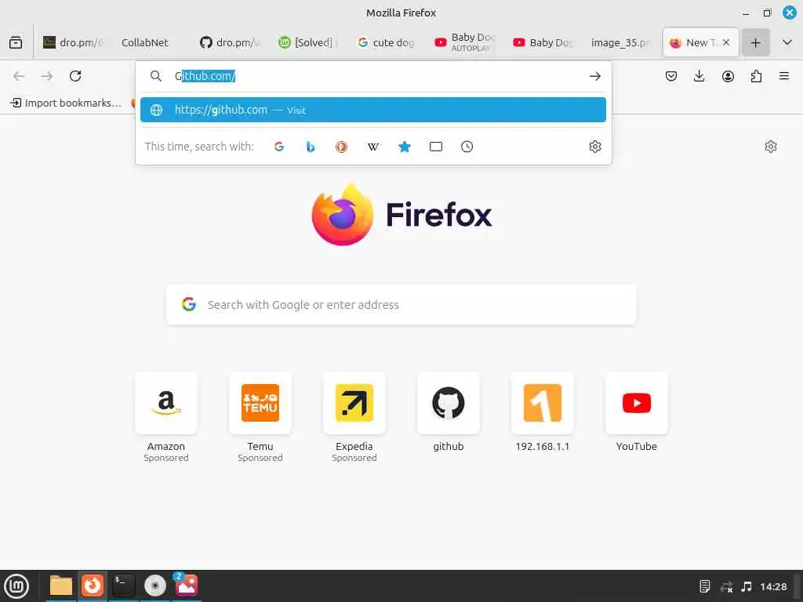The height and width of the screenshot is (602, 803).
Task: Go forward one page
Action: point(47,76)
